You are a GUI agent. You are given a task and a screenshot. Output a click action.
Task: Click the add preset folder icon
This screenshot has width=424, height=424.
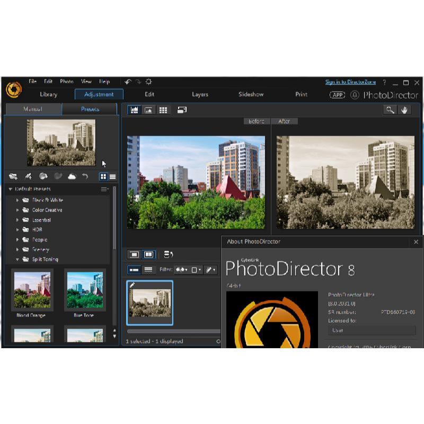click(x=13, y=177)
